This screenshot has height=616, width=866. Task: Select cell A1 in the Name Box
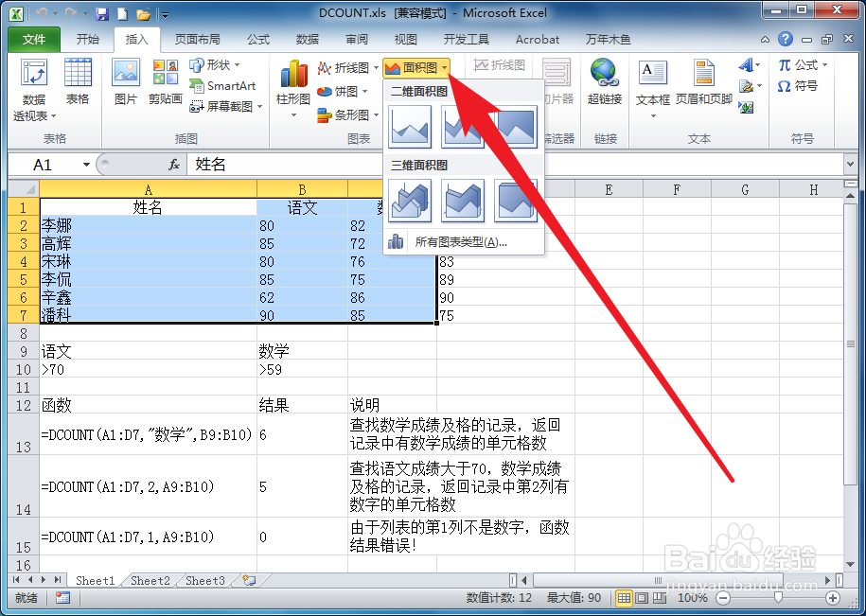tap(44, 164)
